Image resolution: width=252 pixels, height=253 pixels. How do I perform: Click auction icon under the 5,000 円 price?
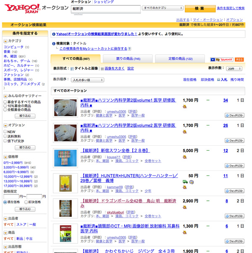[x=185, y=157]
